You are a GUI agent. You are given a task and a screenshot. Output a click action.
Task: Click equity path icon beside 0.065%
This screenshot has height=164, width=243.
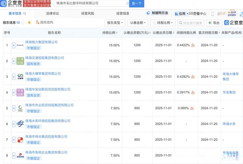[x=192, y=108]
